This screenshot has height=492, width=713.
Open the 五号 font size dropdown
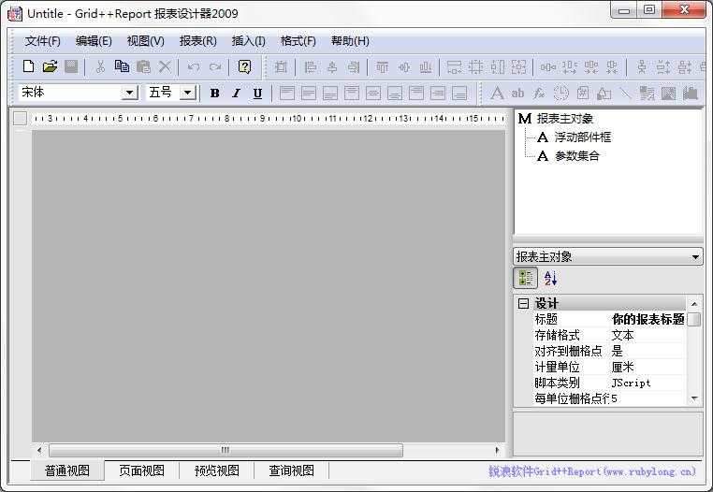187,93
